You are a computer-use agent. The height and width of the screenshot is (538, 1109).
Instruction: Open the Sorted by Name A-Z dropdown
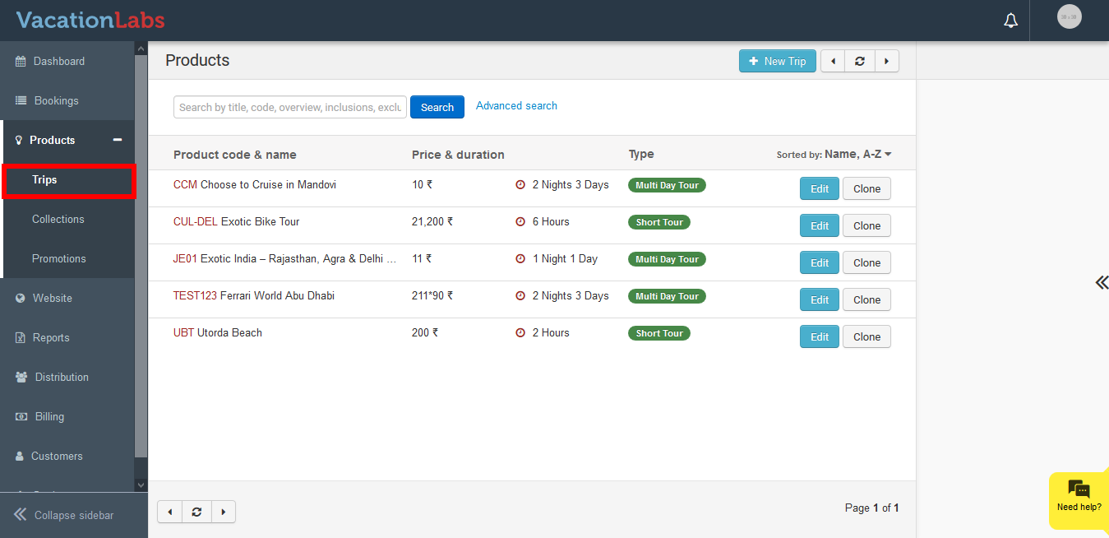coord(834,154)
